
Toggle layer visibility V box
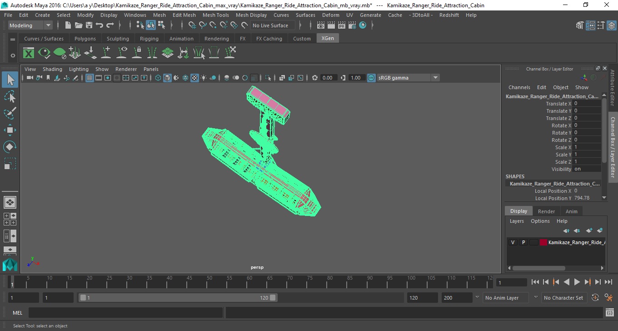click(x=513, y=242)
